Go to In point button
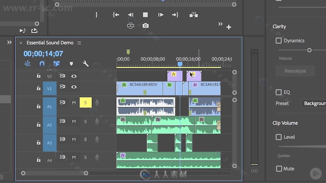 click(x=116, y=15)
